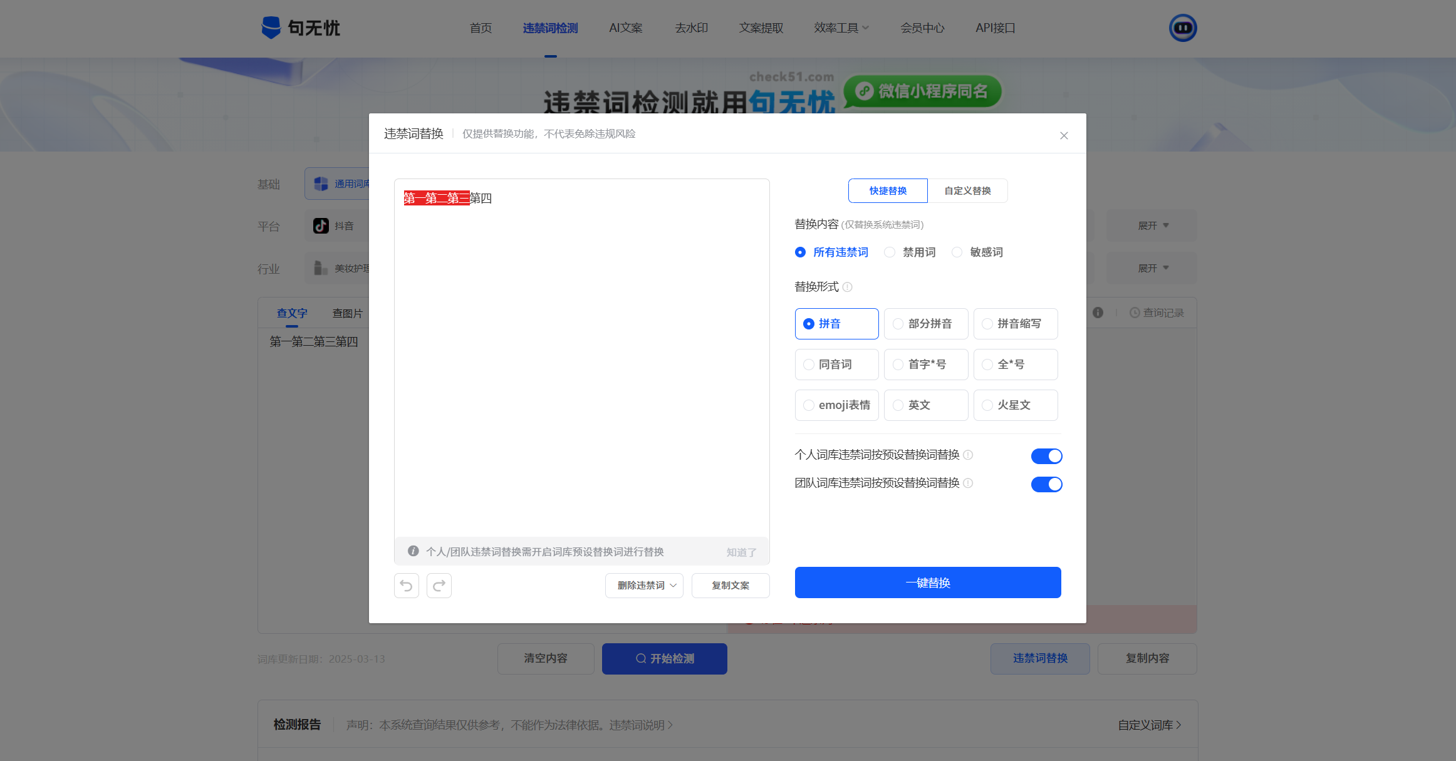Choose 火星文 replacement form
Image resolution: width=1456 pixels, height=761 pixels.
1015,405
